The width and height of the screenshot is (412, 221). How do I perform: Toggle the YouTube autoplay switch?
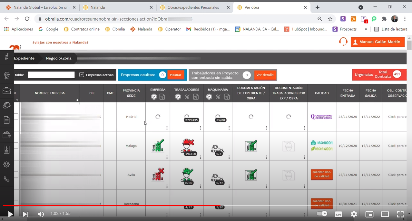322,214
